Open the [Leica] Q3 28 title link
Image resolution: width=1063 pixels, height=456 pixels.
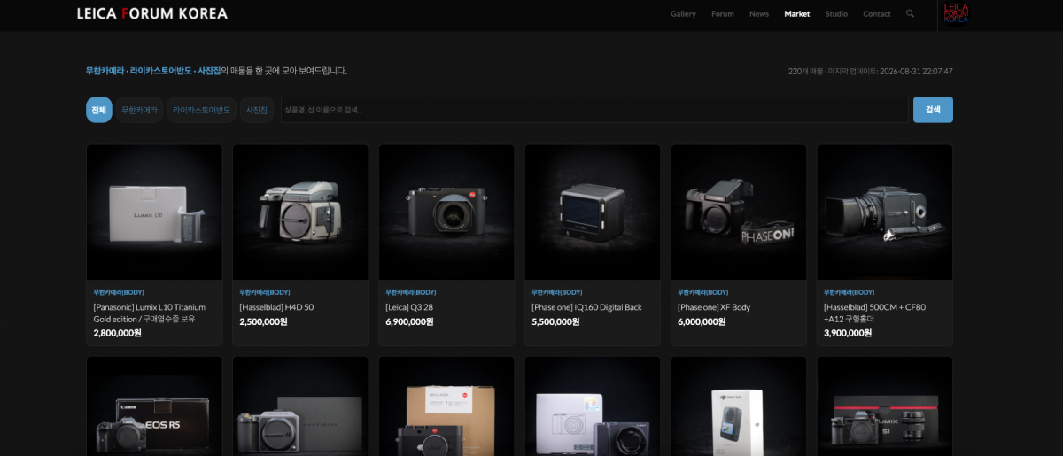point(409,307)
